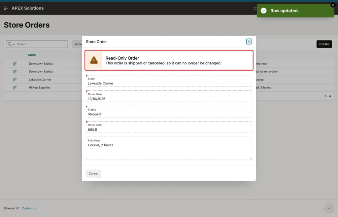Edit the first Downtown Market row
Viewport: 338px width, 217px height.
(x=15, y=64)
